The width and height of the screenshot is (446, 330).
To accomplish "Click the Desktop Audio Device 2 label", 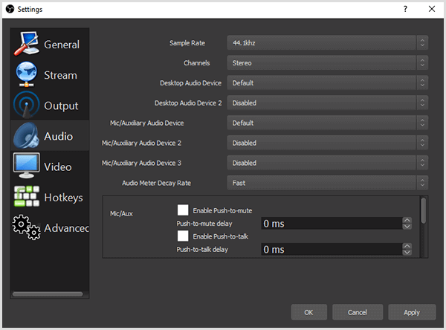I will (x=188, y=103).
